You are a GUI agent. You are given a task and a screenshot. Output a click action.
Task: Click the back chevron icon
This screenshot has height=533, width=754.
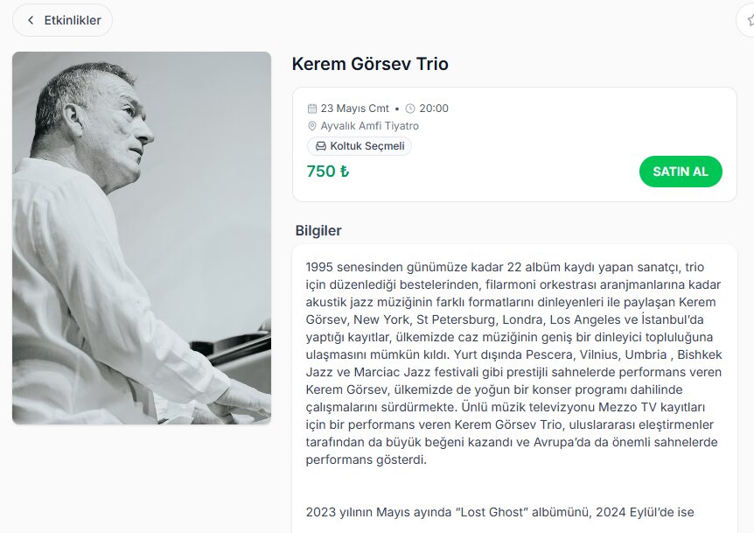tap(31, 20)
